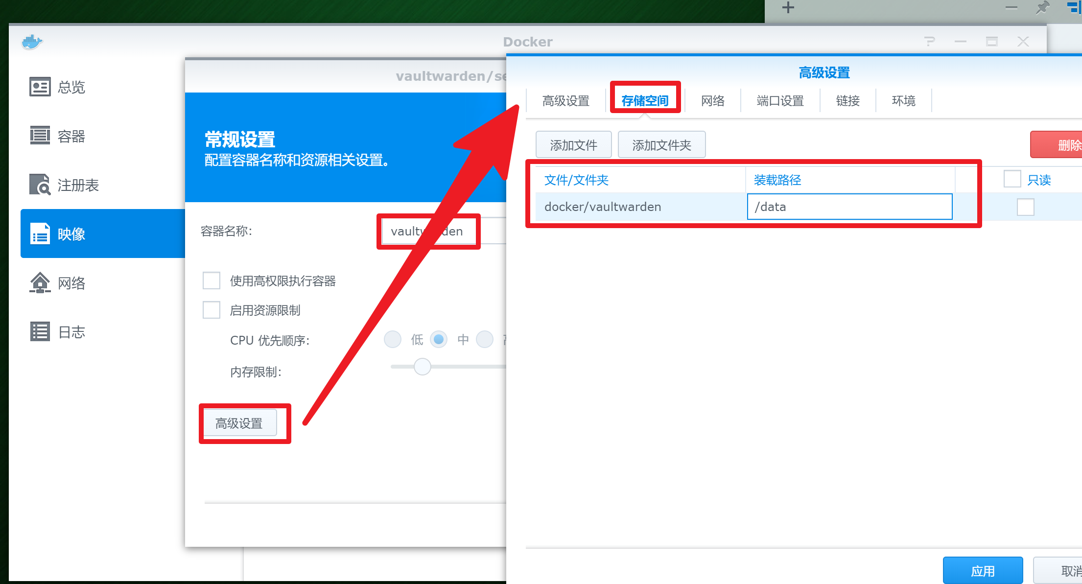Screen dimensions: 1082x584
Task: Select CPU priority 中 radio button
Action: 439,339
